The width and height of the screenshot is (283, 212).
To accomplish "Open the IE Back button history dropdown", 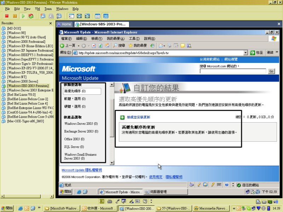I will (x=79, y=46).
